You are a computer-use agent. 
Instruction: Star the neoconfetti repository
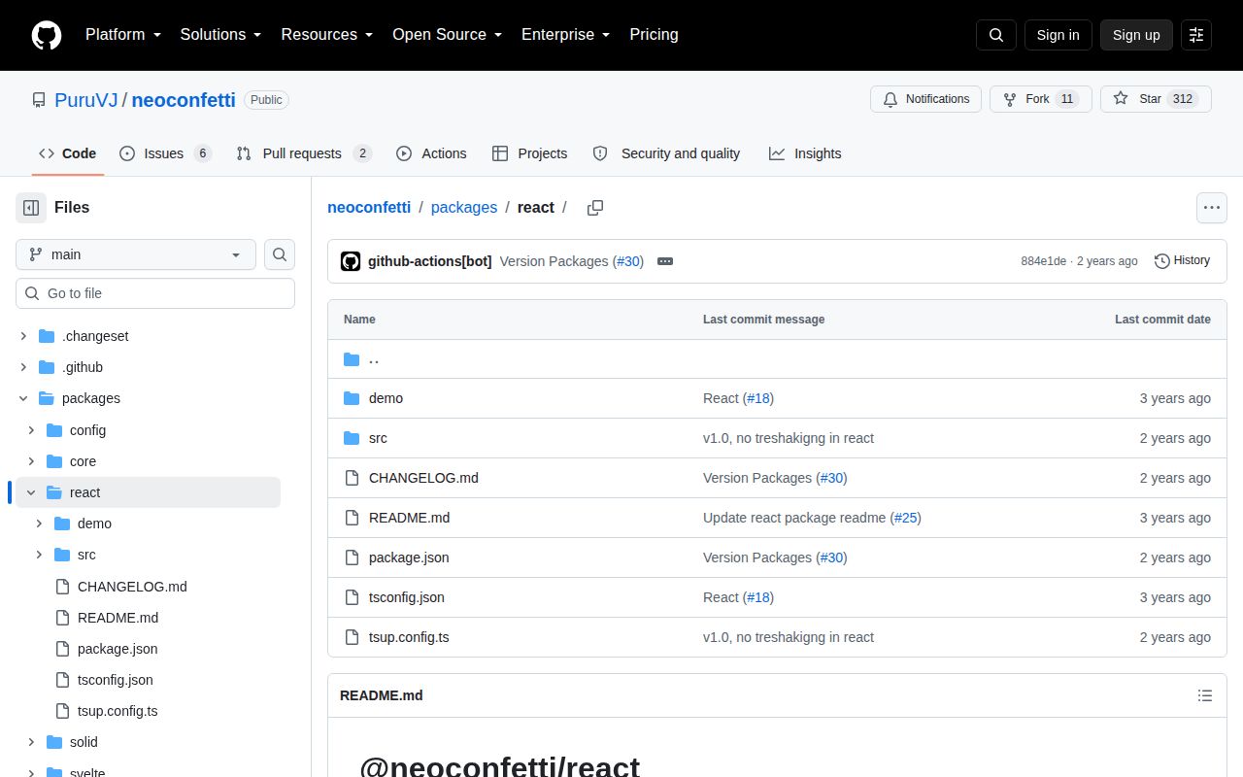[x=1156, y=99]
